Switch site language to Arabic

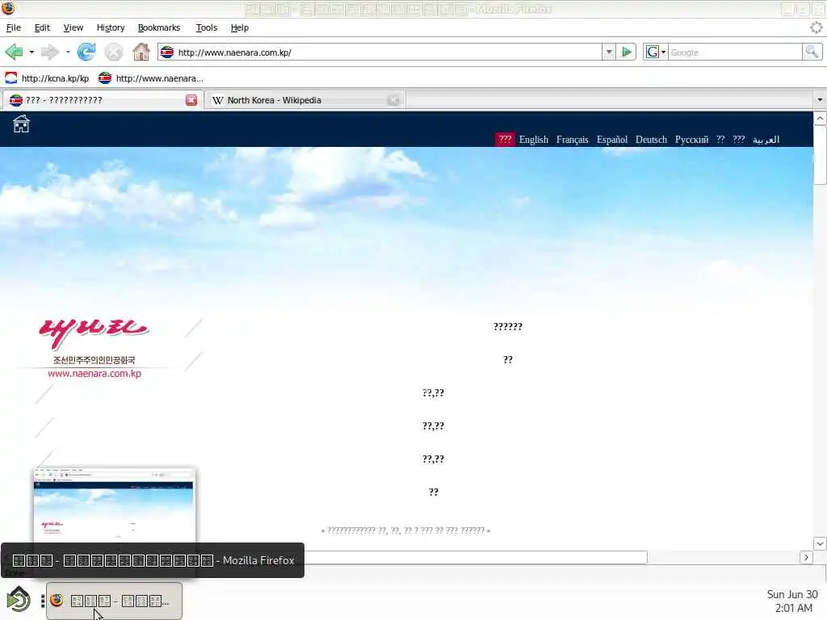(x=766, y=139)
